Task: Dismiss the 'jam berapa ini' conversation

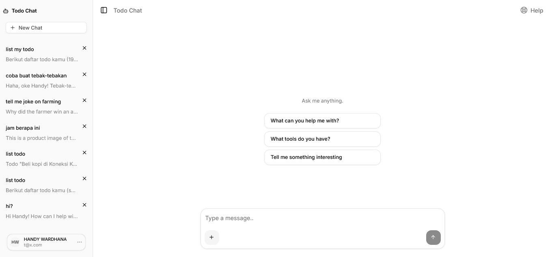Action: pos(84,126)
